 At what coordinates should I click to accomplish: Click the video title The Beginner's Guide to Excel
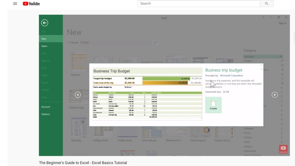coord(83,163)
